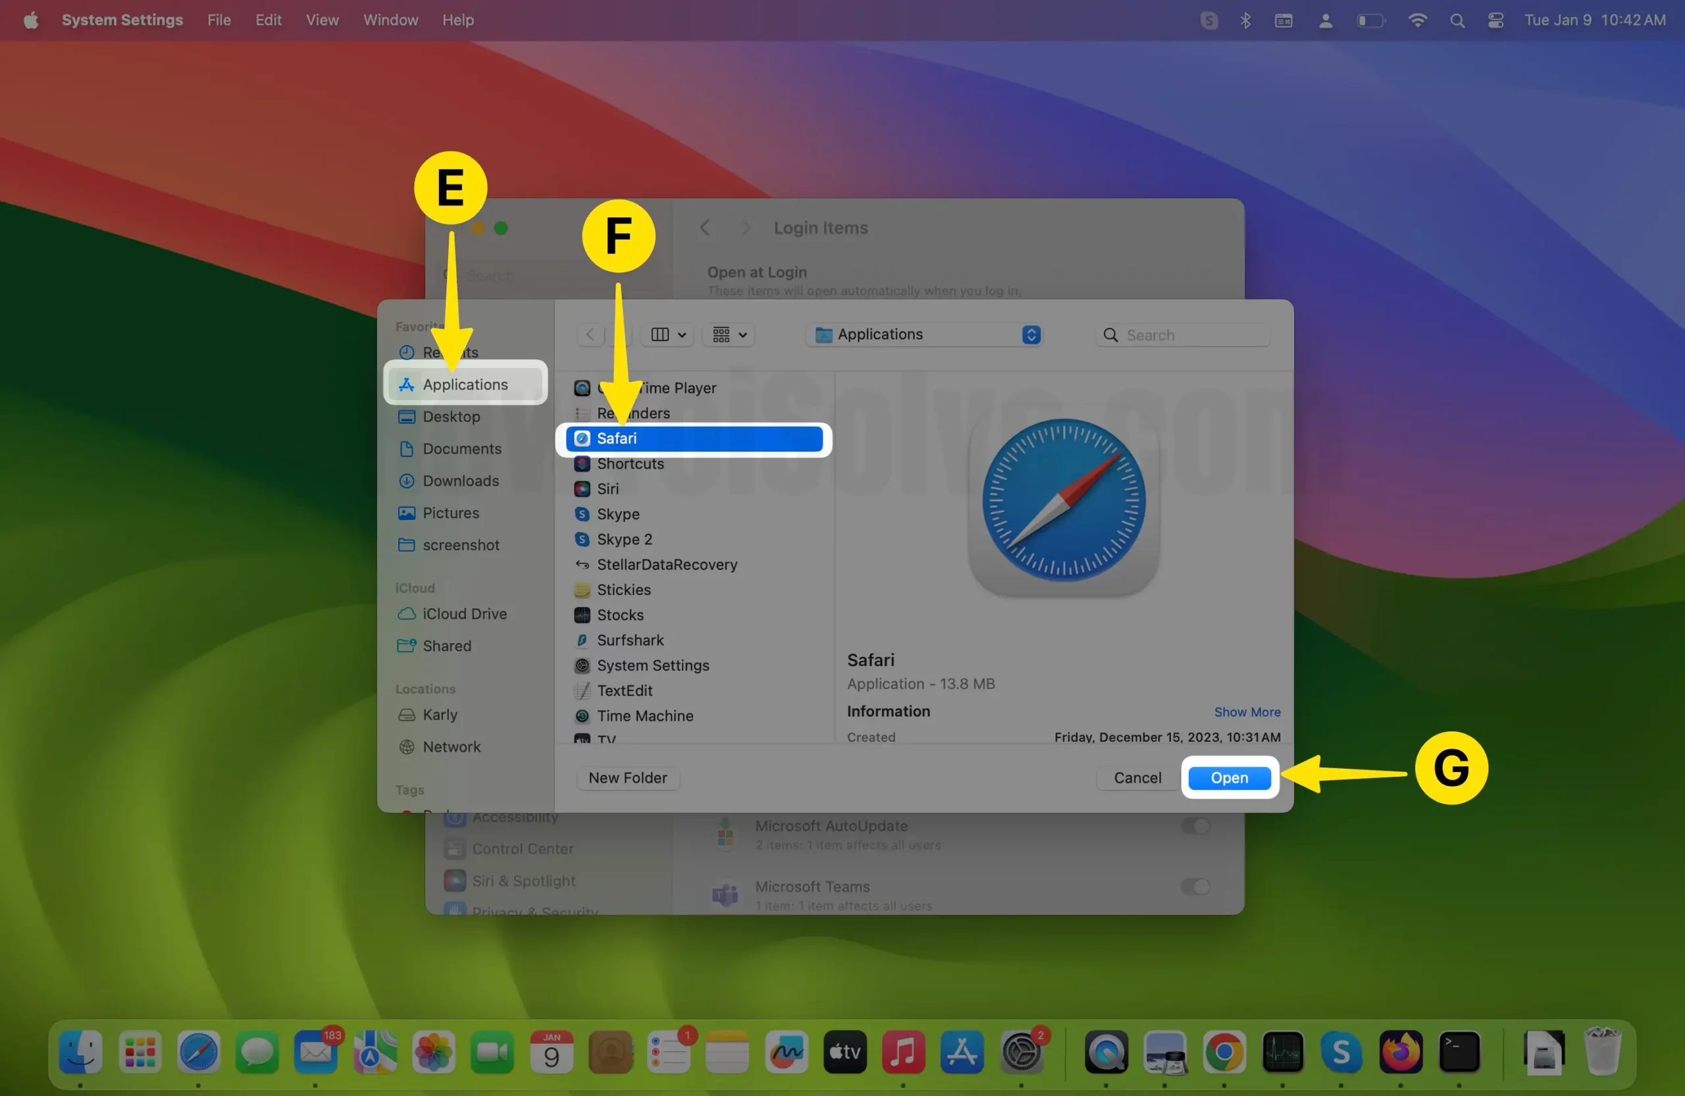The width and height of the screenshot is (1685, 1096).
Task: Open iCloud Drive in sidebar
Action: click(x=464, y=614)
